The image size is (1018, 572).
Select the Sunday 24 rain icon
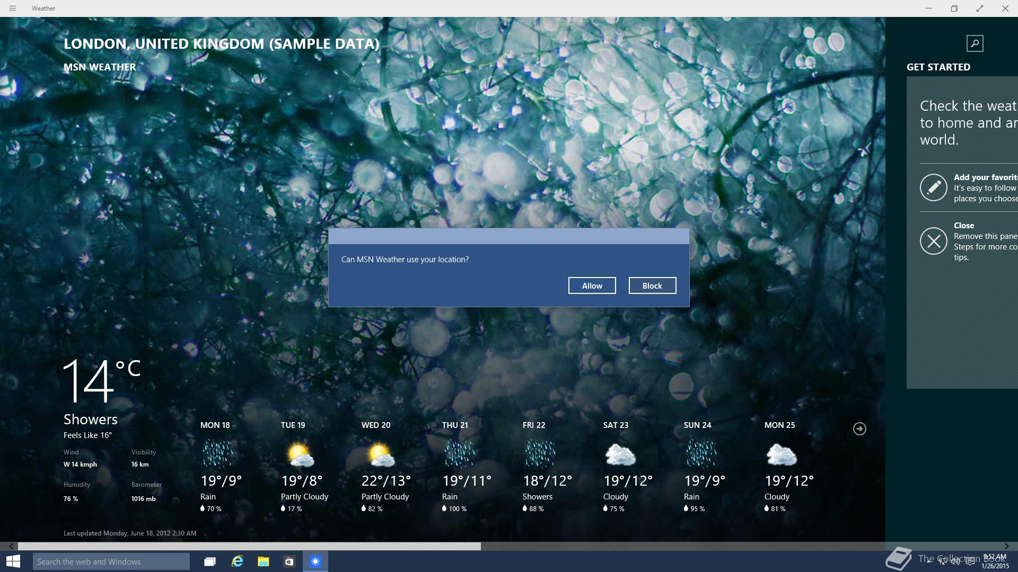701,454
